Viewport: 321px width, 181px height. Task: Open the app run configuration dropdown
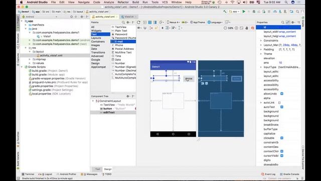(x=234, y=12)
